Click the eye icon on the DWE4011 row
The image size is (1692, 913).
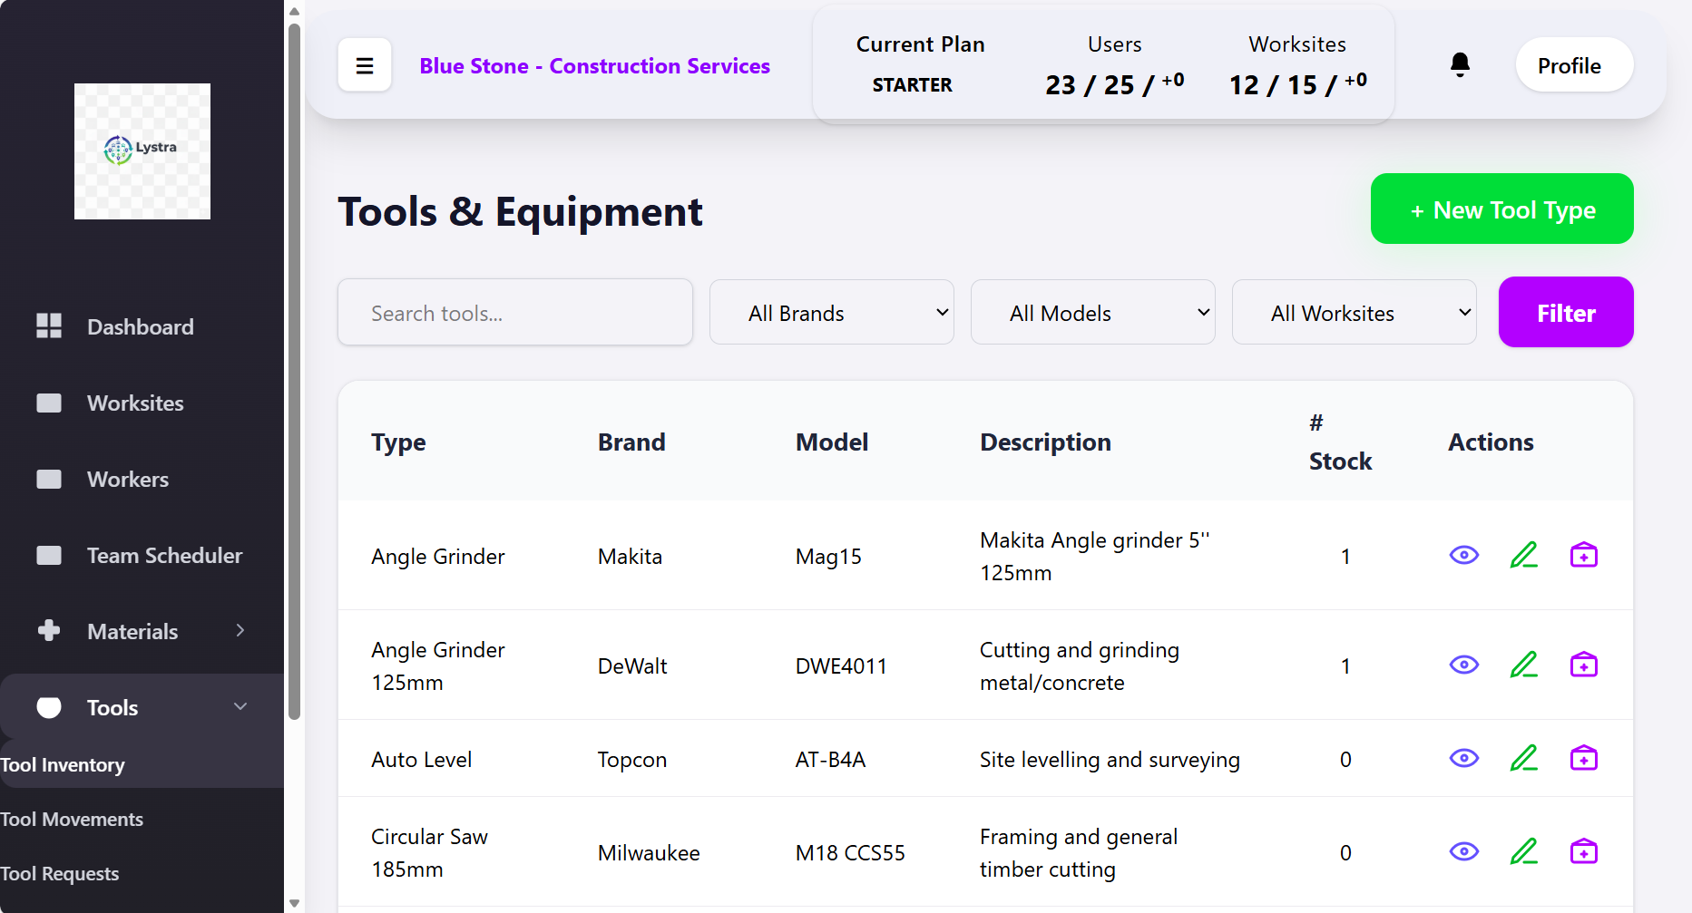tap(1463, 665)
